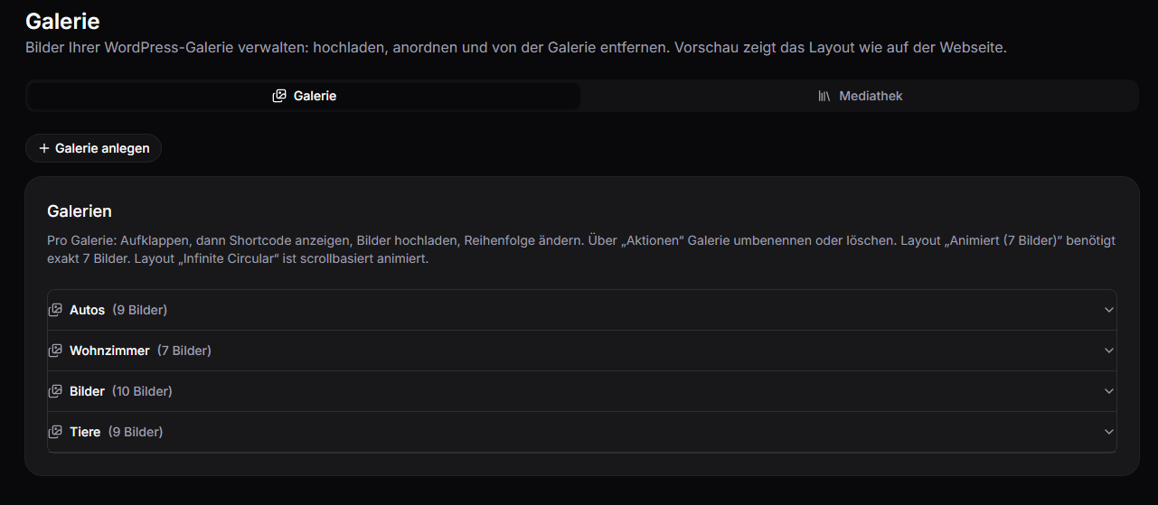Click the gallery icon in the Galerie tab
The width and height of the screenshot is (1158, 505).
tap(279, 96)
